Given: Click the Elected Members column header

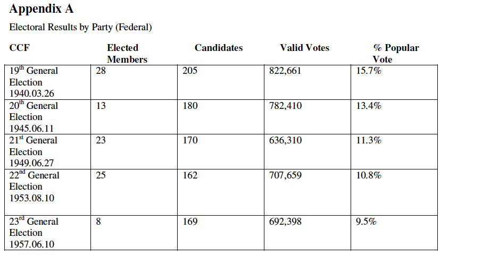Looking at the screenshot, I should pos(127,54).
